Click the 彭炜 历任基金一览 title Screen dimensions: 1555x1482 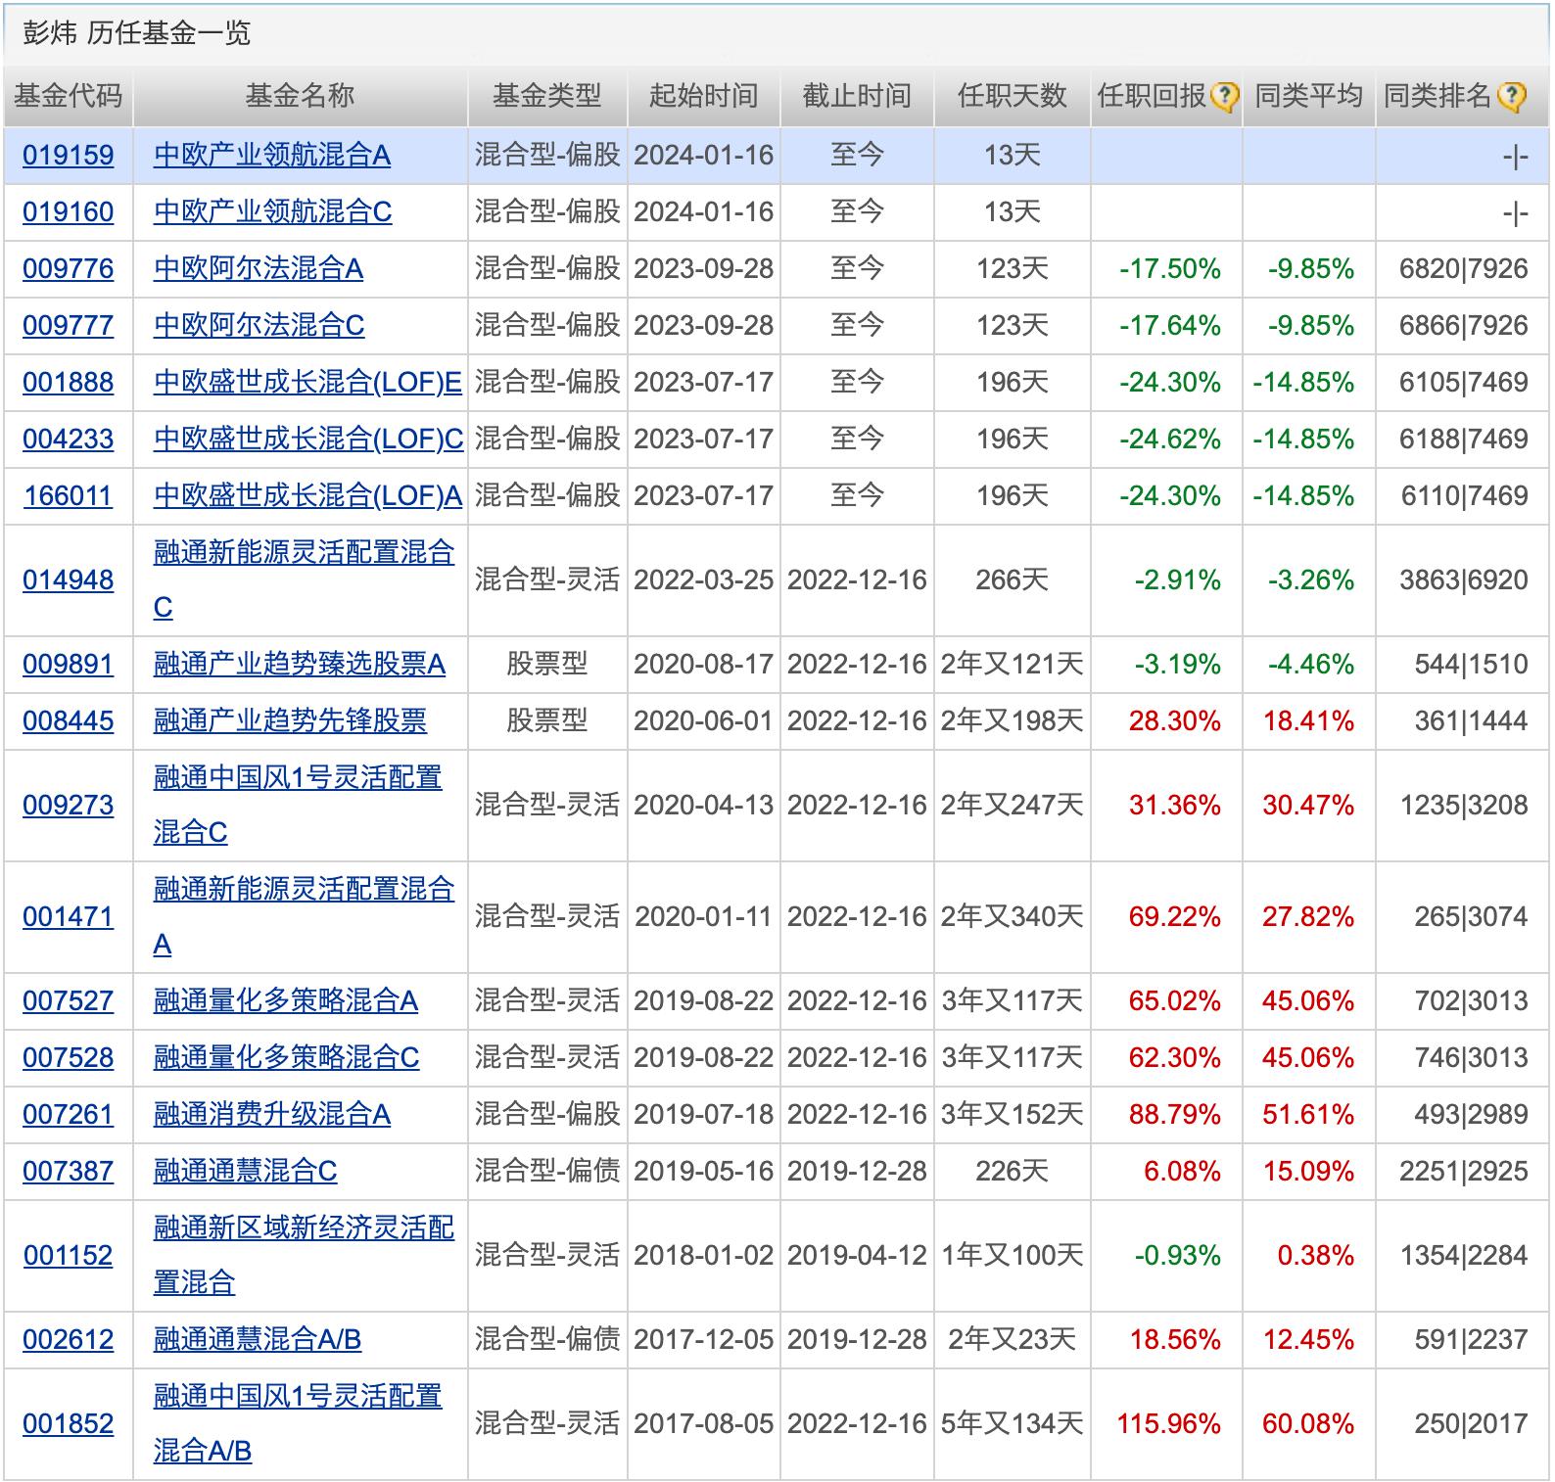(136, 33)
